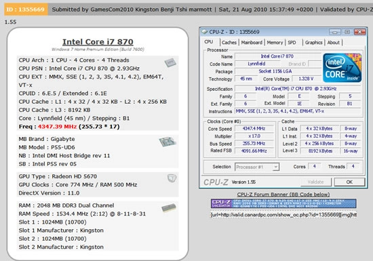373x261 pixels.
Task: Click the RAM module icon beside RAM row
Action: point(169,207)
